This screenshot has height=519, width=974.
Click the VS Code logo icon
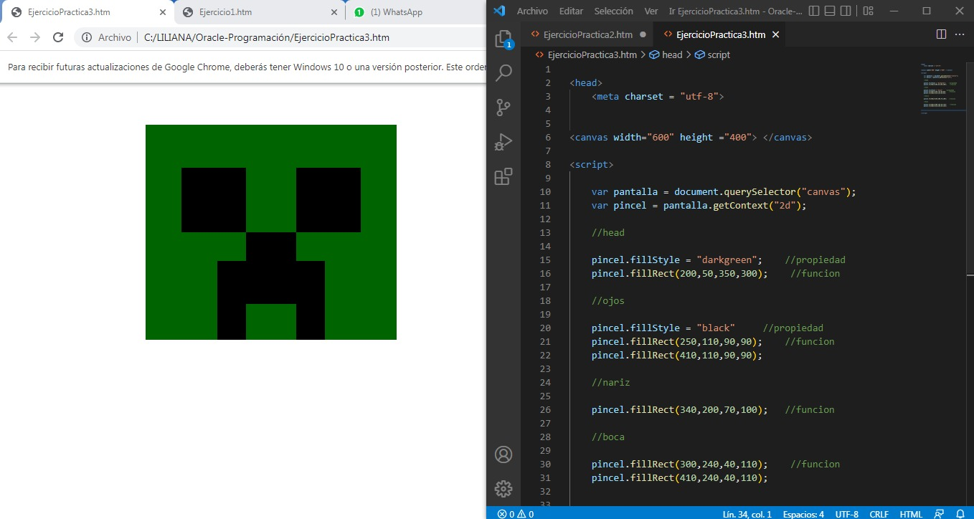point(500,11)
